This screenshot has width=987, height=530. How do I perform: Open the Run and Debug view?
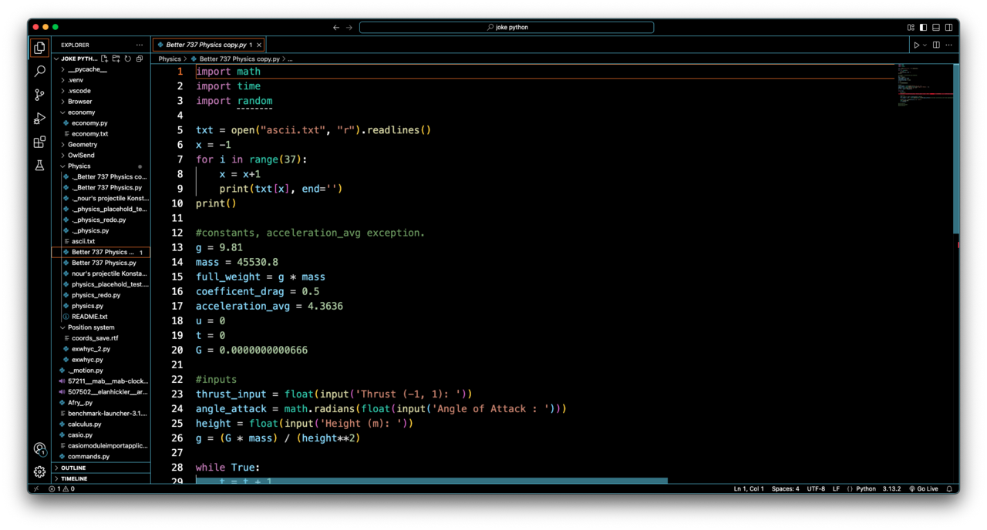39,119
